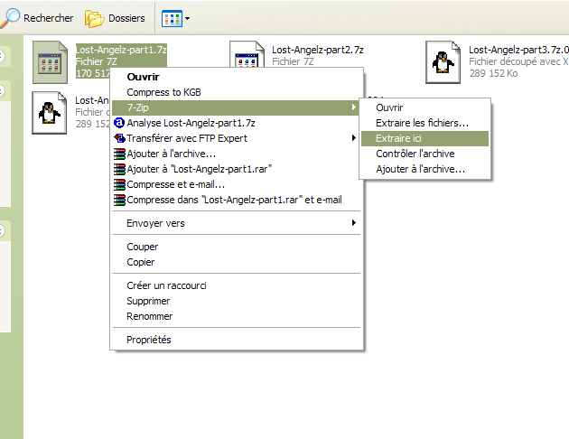Click the Rechercher toolbar label

(x=48, y=18)
